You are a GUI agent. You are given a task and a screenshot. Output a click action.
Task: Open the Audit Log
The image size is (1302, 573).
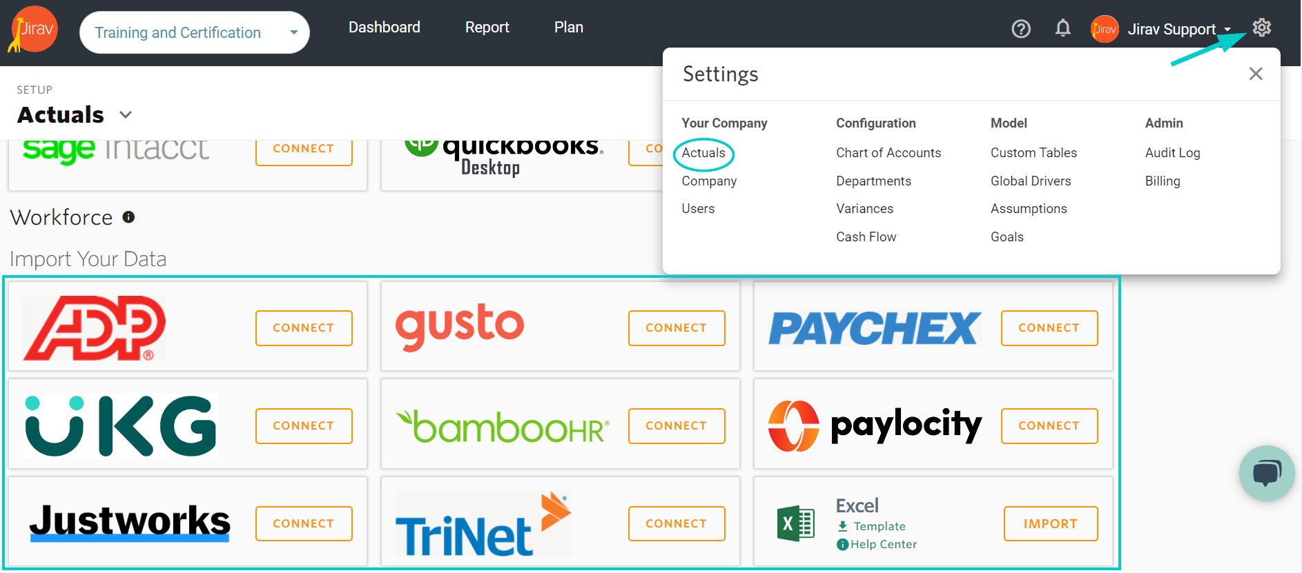tap(1172, 153)
